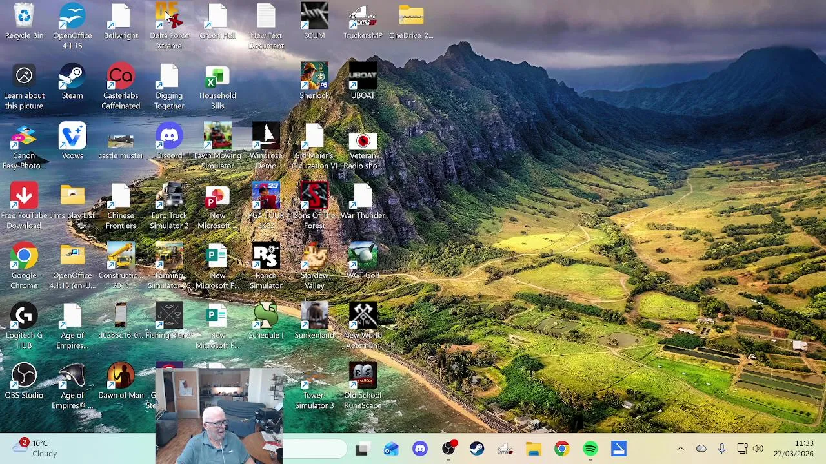Launch OBS Studio from the desktop
The height and width of the screenshot is (464, 826).
click(x=24, y=381)
